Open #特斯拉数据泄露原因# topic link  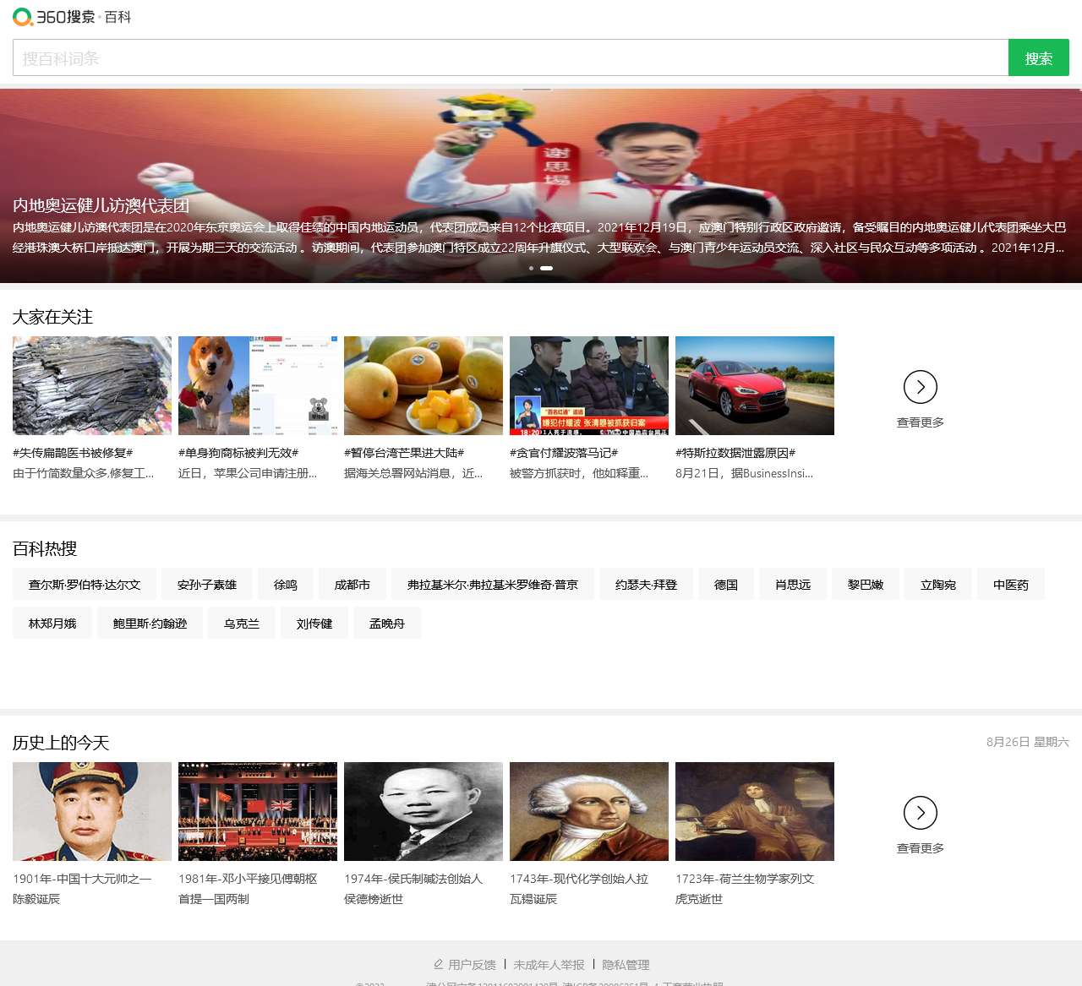[x=735, y=453]
